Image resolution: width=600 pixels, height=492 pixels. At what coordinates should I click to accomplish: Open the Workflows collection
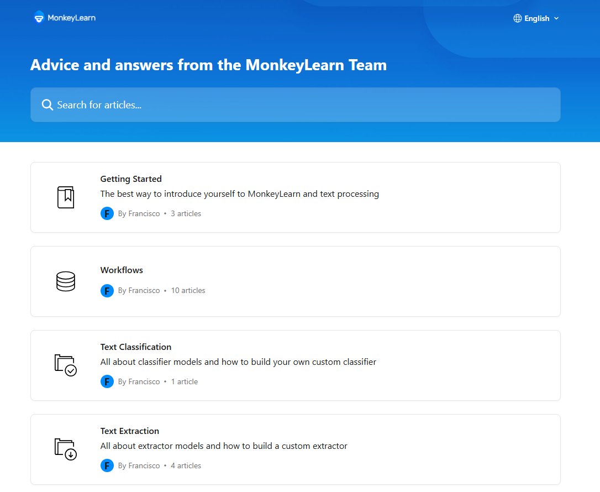point(122,270)
